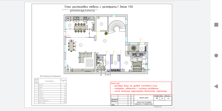Click 'Проект дома' in the title block

coord(144,98)
